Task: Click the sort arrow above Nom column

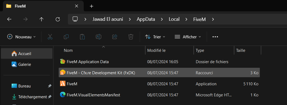Action: (103, 47)
